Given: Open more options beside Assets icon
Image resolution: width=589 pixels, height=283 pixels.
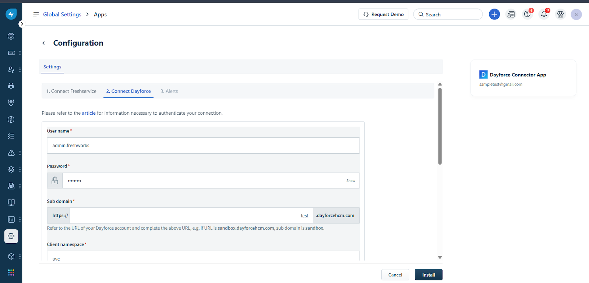Looking at the screenshot, I should pos(20,169).
